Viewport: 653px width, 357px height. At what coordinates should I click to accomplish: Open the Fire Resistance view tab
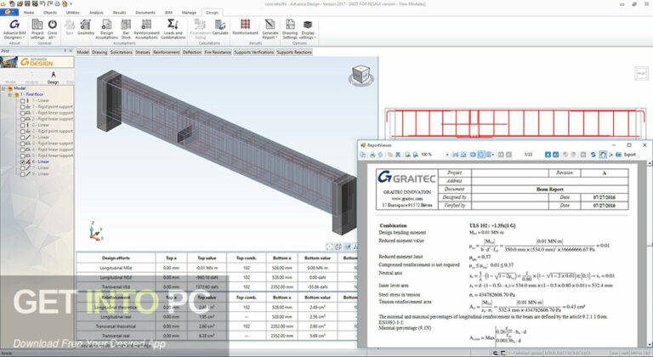coord(218,53)
